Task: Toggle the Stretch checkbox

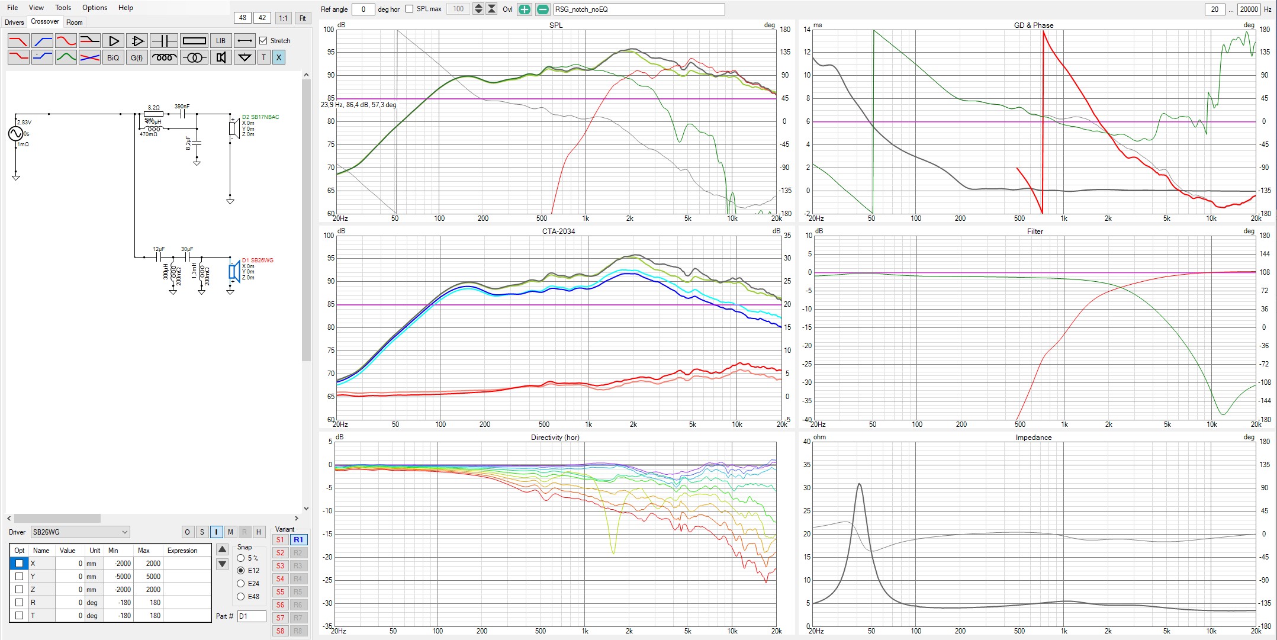Action: click(x=263, y=41)
